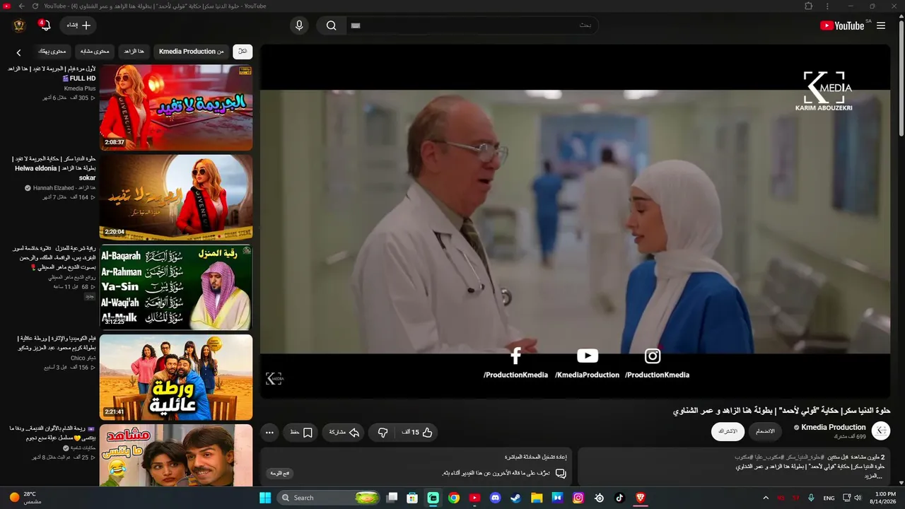Screen dimensions: 905x509
Task: Click the Instagram icon in the video end card
Action: pyautogui.click(x=653, y=356)
